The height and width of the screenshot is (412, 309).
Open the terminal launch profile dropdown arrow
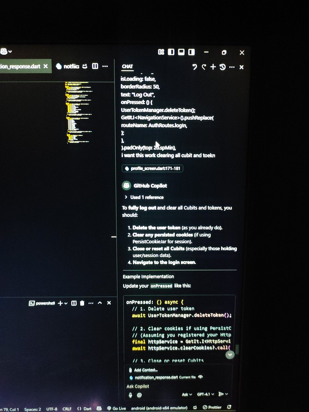coord(66,304)
